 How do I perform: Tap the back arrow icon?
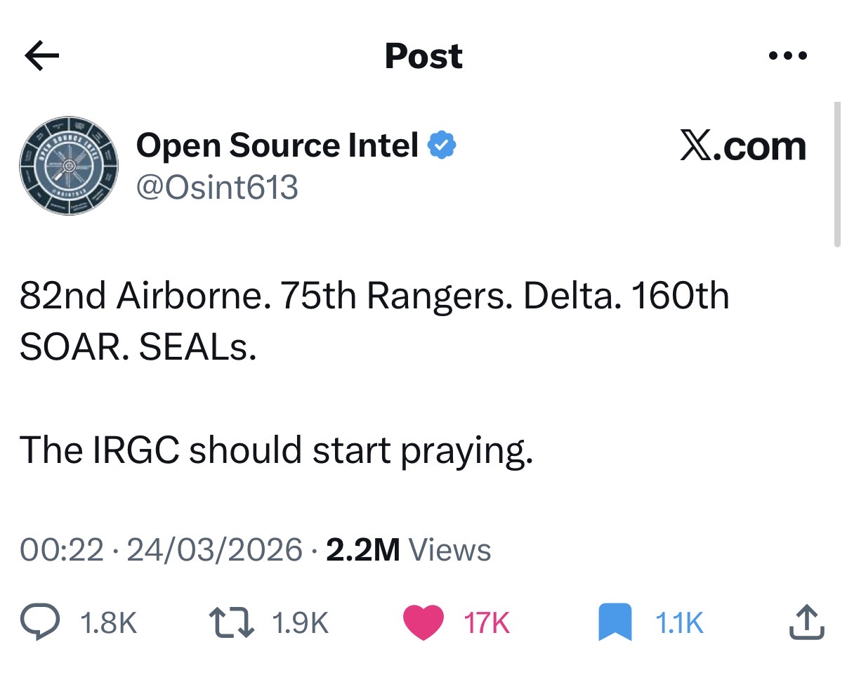(x=41, y=56)
